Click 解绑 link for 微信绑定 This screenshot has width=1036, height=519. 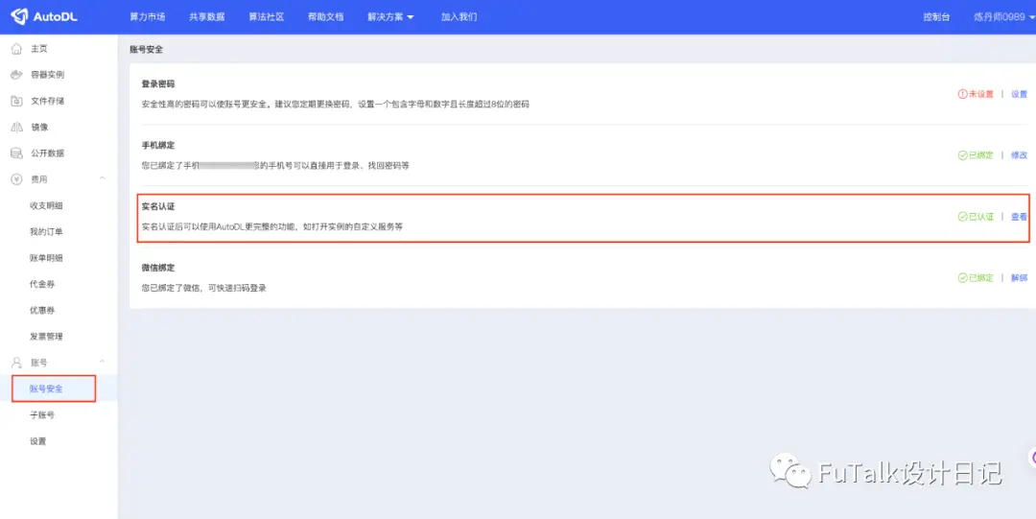[1019, 278]
